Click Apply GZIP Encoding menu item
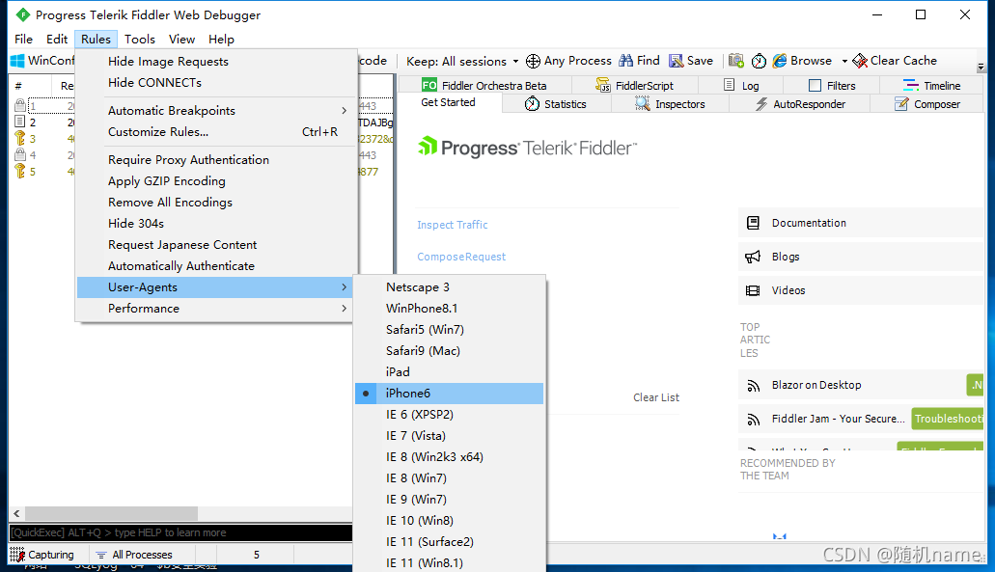 click(214, 181)
